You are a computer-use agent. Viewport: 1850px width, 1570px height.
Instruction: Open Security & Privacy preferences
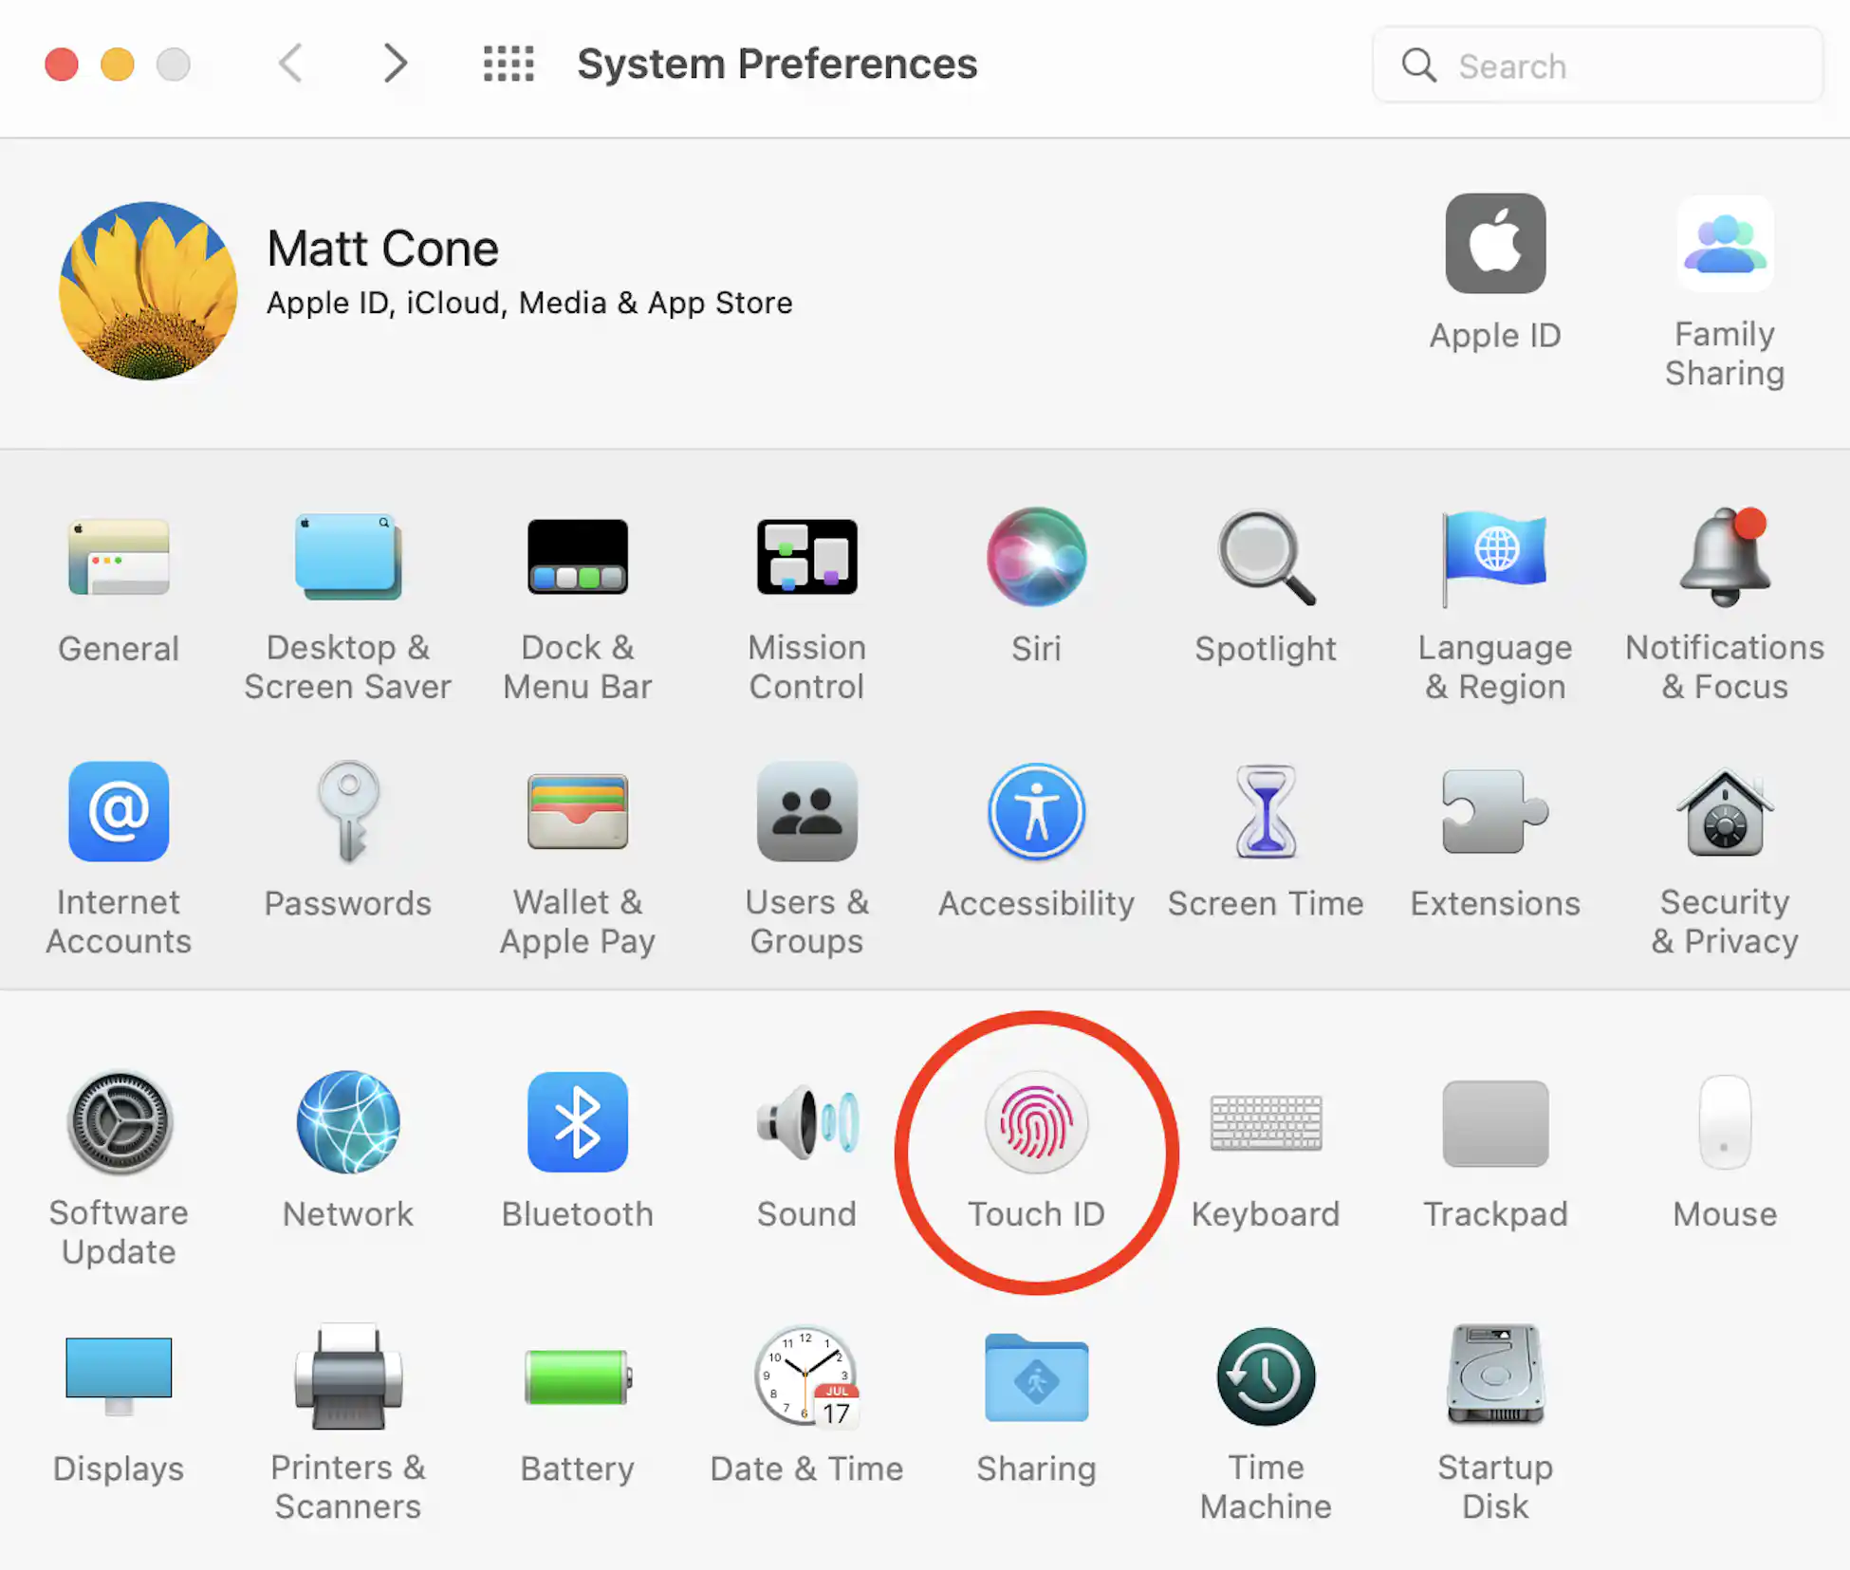coord(1723,811)
